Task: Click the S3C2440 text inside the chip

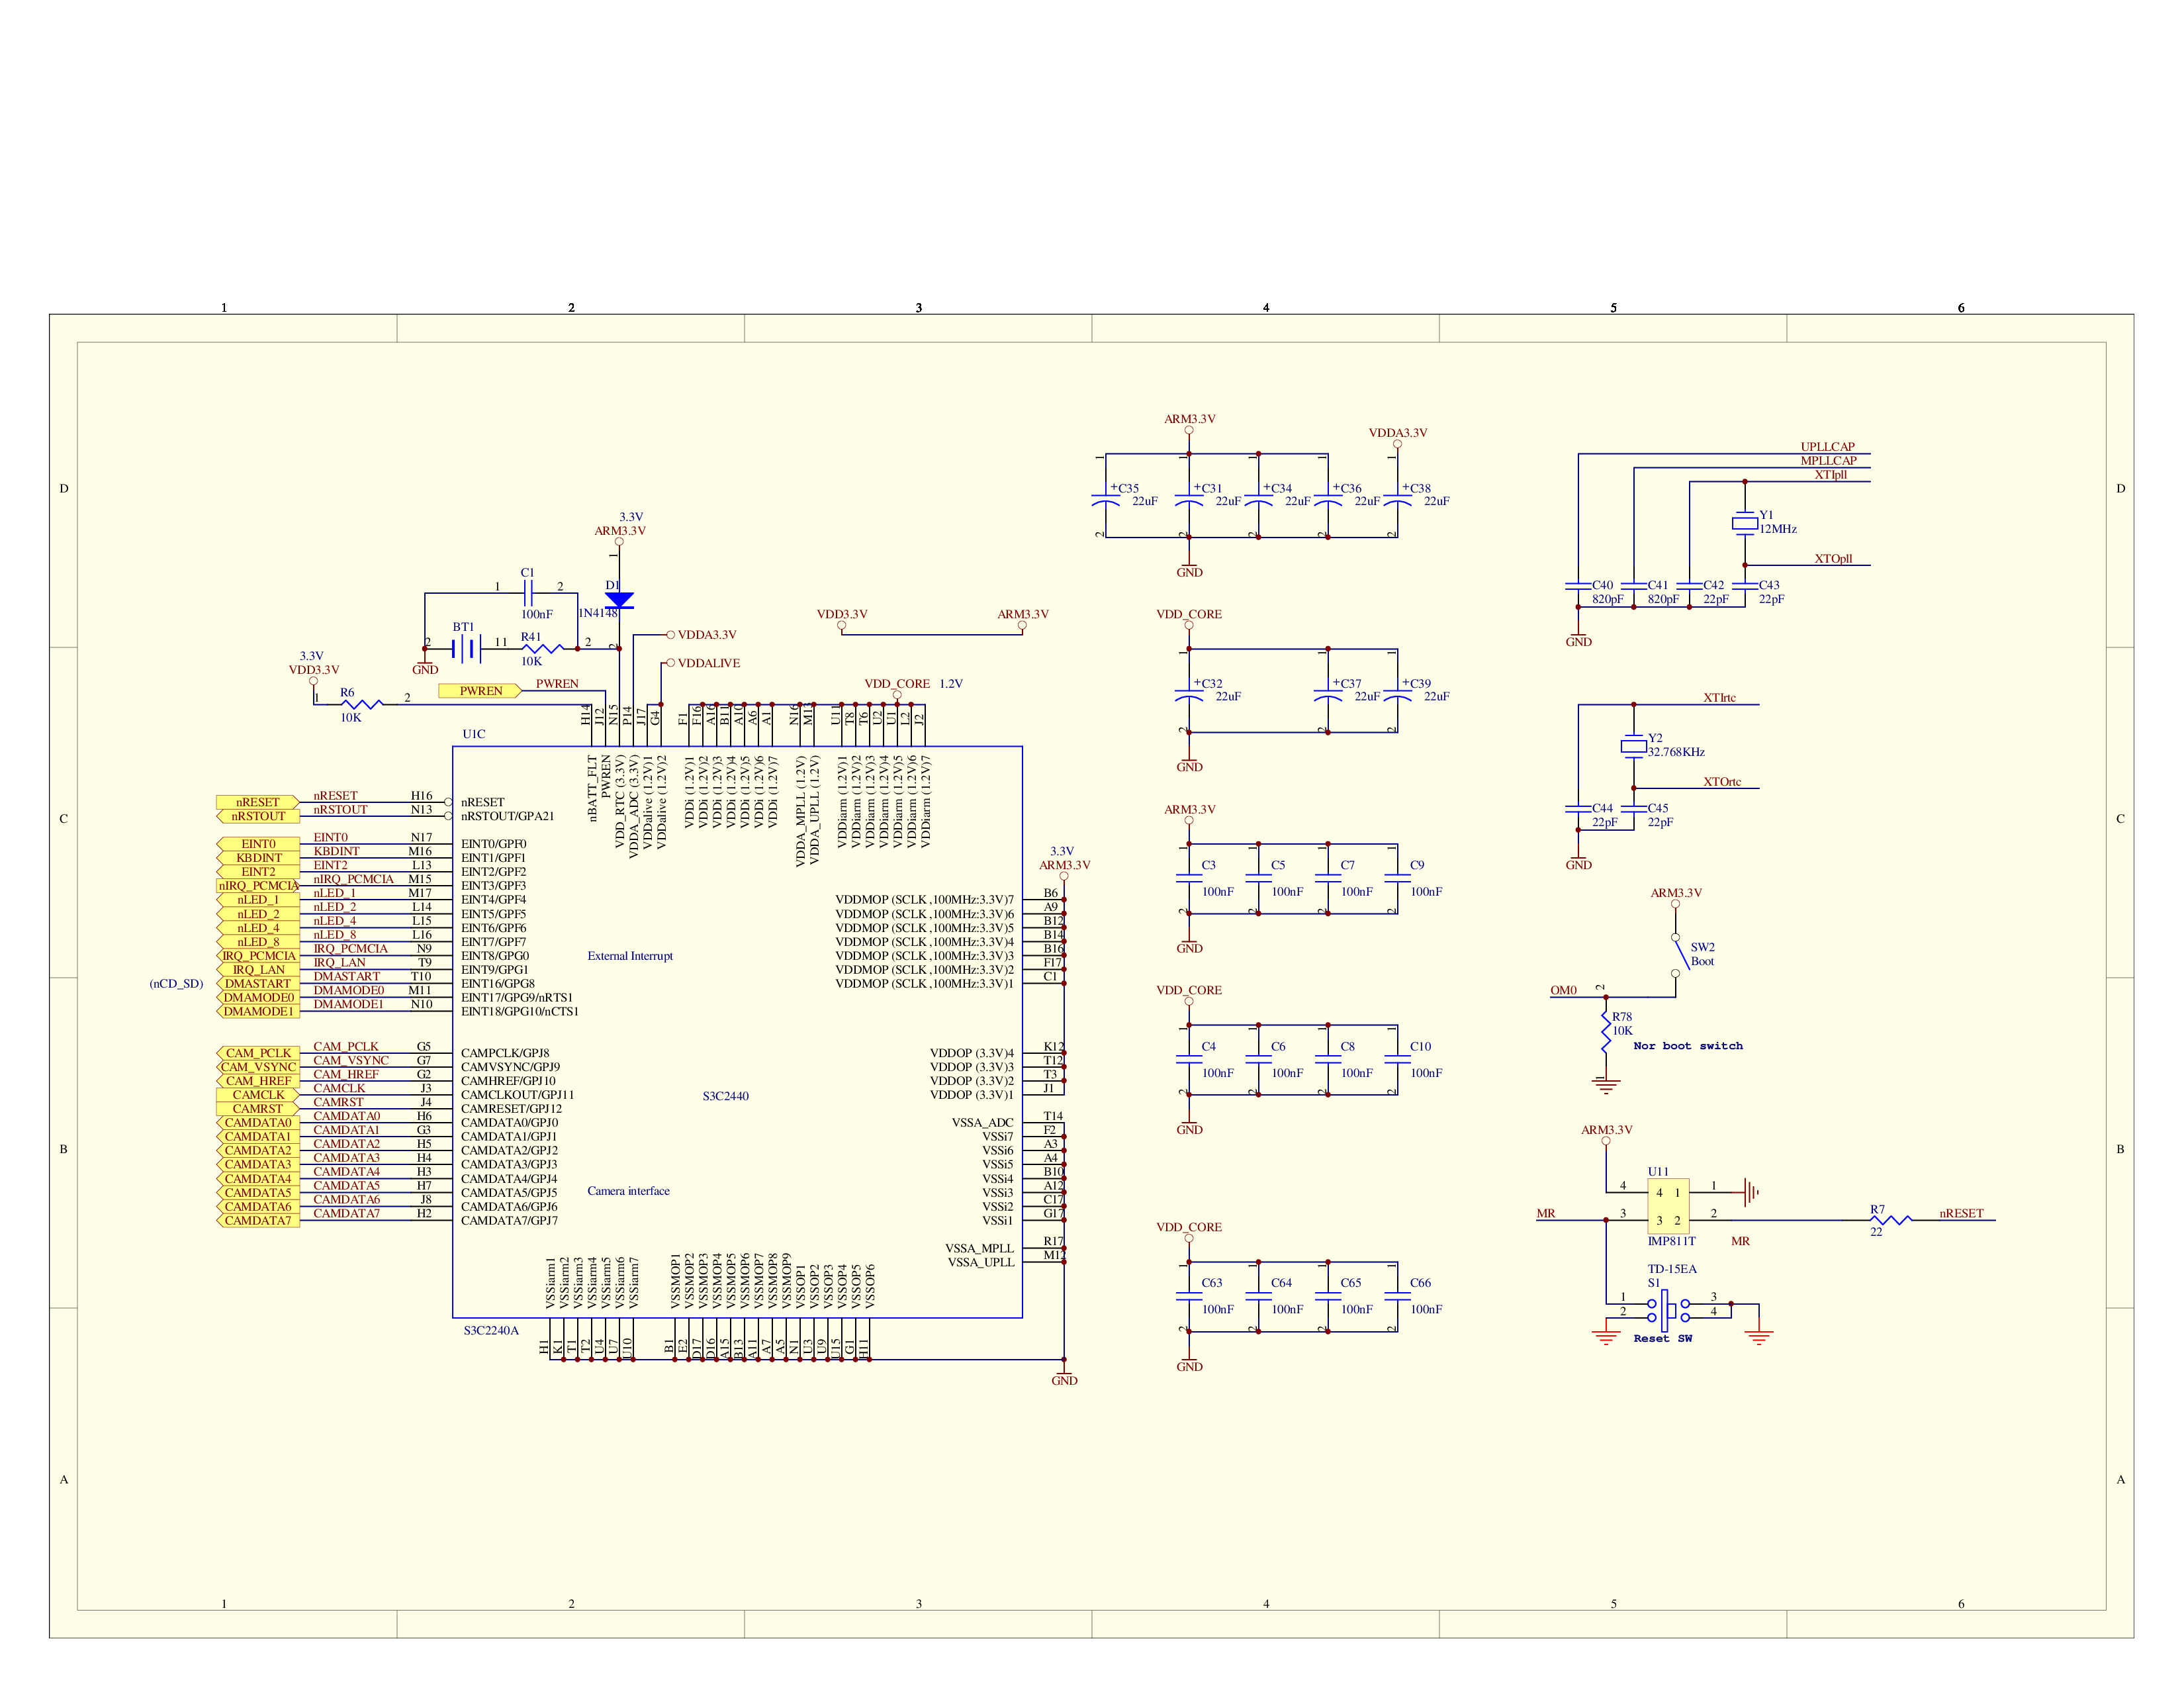Action: click(x=725, y=1096)
